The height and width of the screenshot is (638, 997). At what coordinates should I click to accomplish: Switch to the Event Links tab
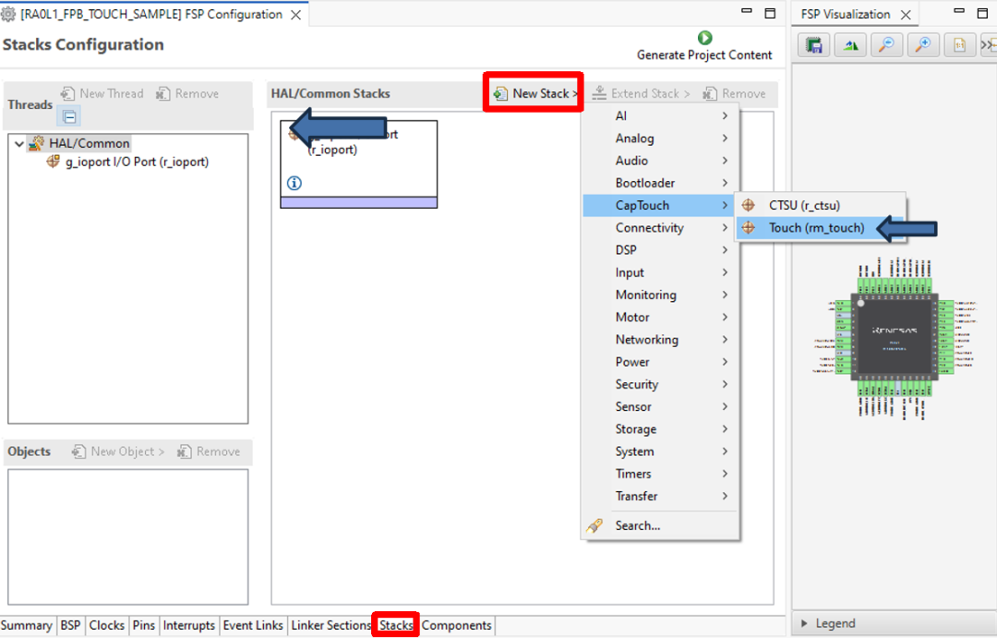(253, 626)
